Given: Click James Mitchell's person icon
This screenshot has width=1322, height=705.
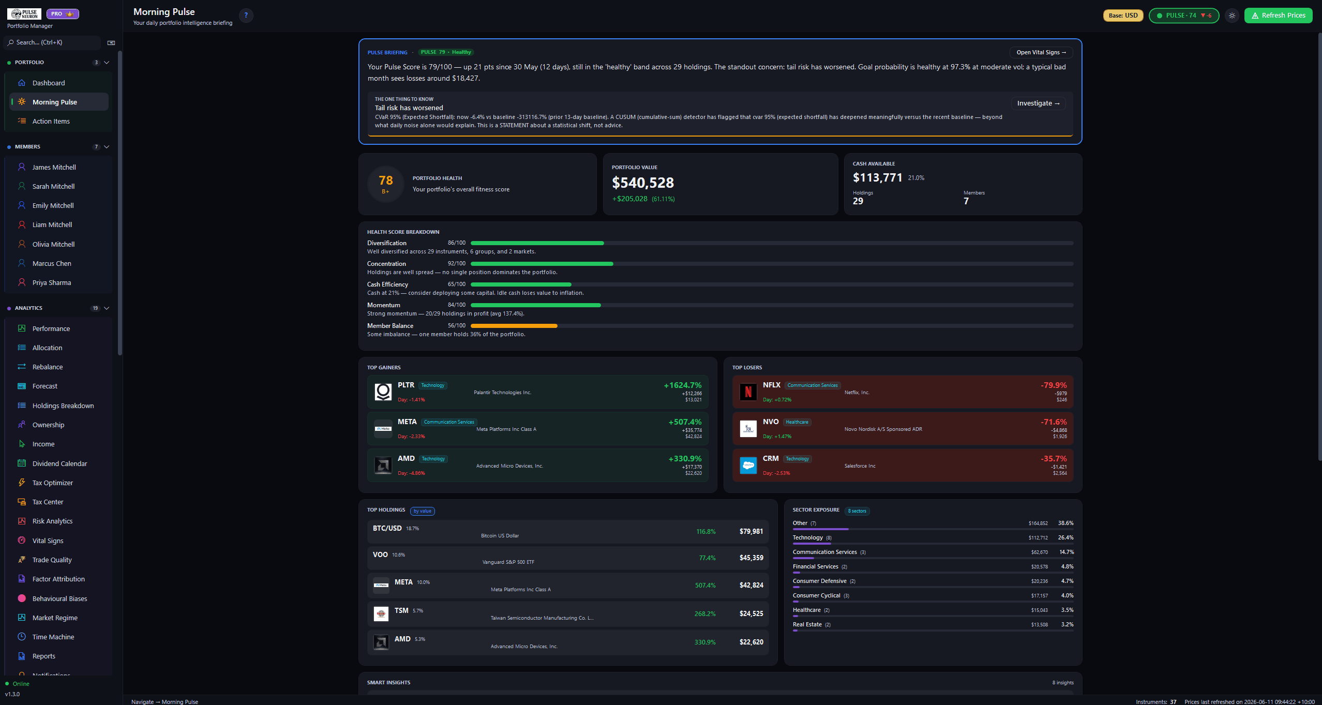Looking at the screenshot, I should point(22,167).
